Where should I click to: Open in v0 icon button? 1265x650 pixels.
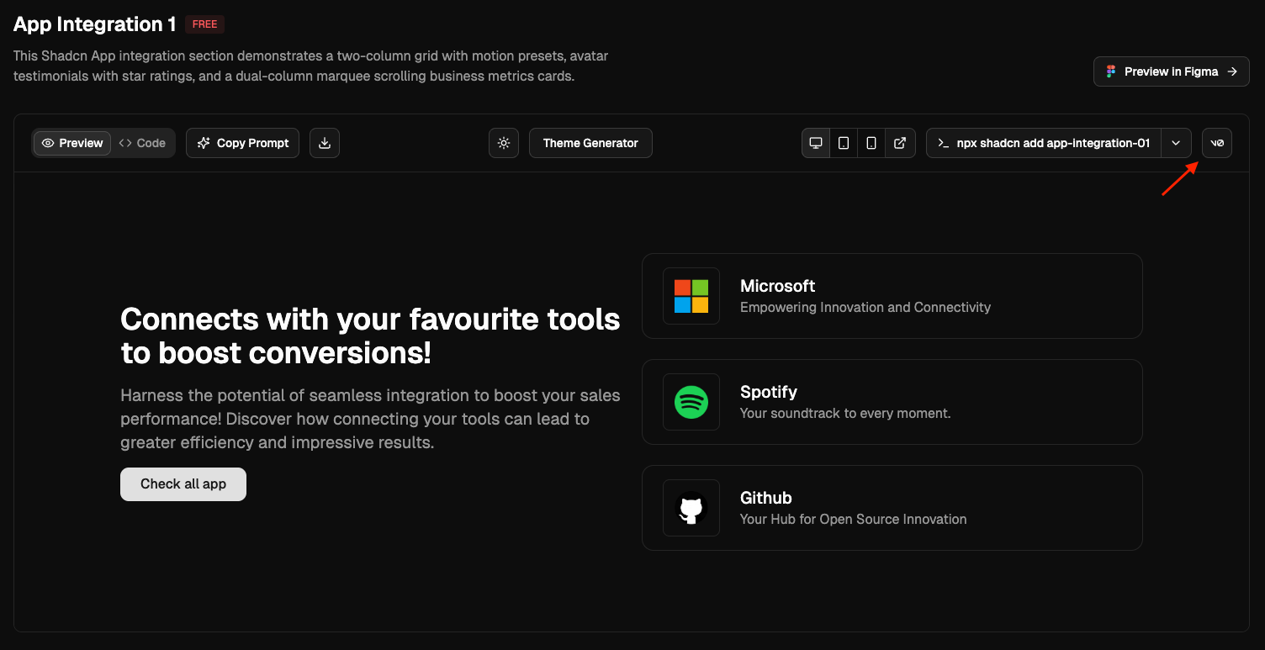(1217, 143)
